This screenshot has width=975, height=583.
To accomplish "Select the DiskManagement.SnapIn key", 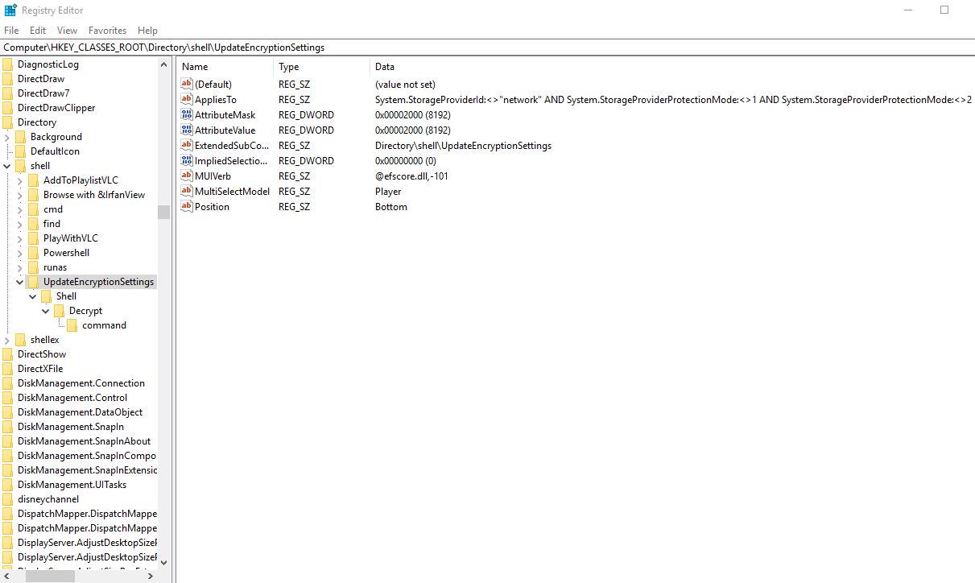I will pos(71,427).
